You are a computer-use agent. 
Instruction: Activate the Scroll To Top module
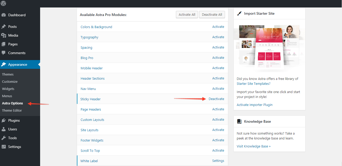coord(218,151)
